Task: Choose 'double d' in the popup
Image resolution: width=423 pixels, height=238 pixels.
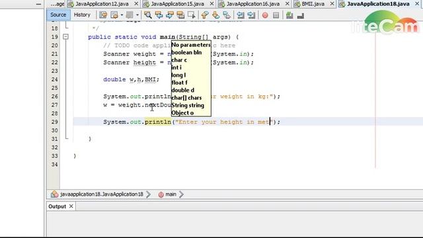Action: (x=182, y=90)
